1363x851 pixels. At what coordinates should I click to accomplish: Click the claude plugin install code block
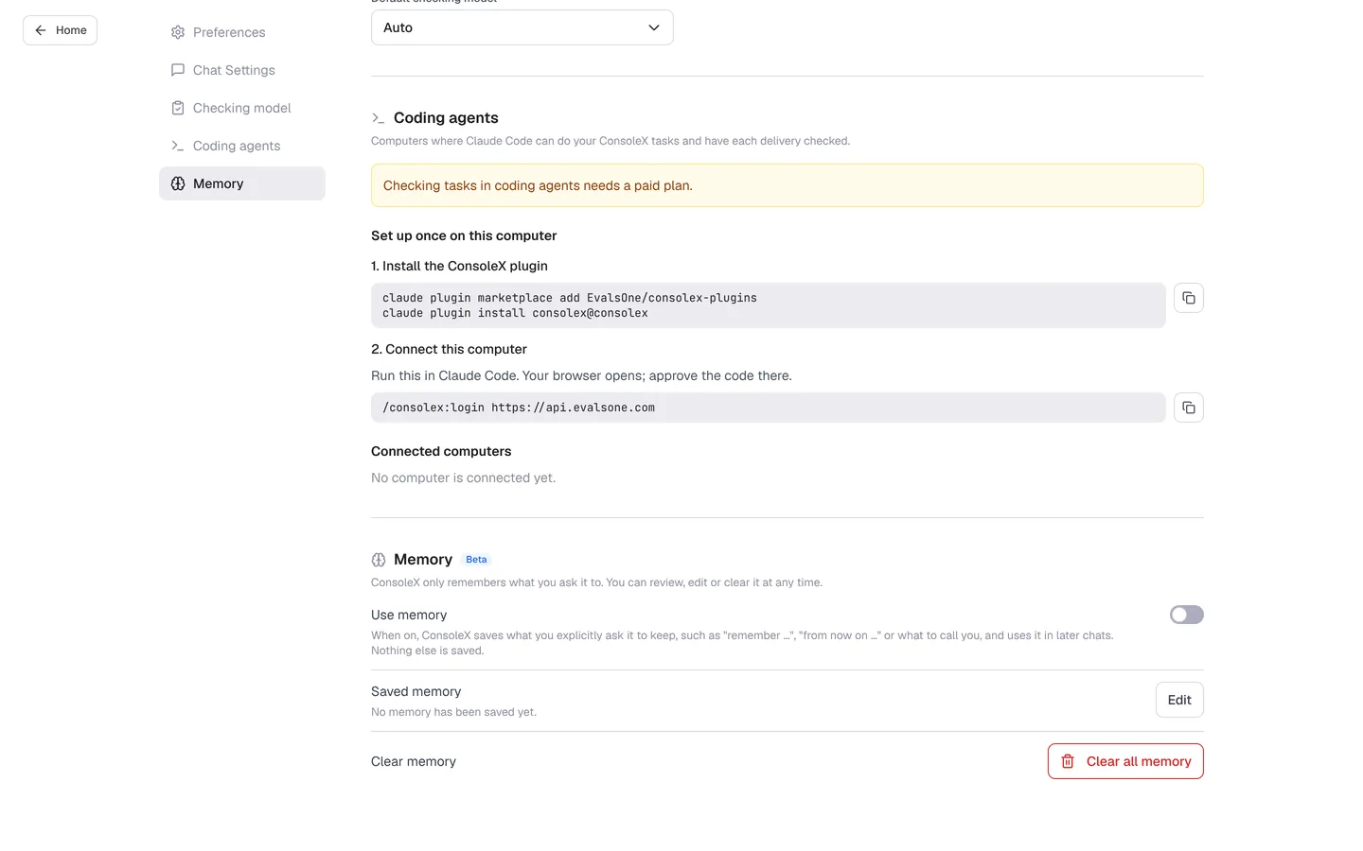pyautogui.click(x=769, y=305)
